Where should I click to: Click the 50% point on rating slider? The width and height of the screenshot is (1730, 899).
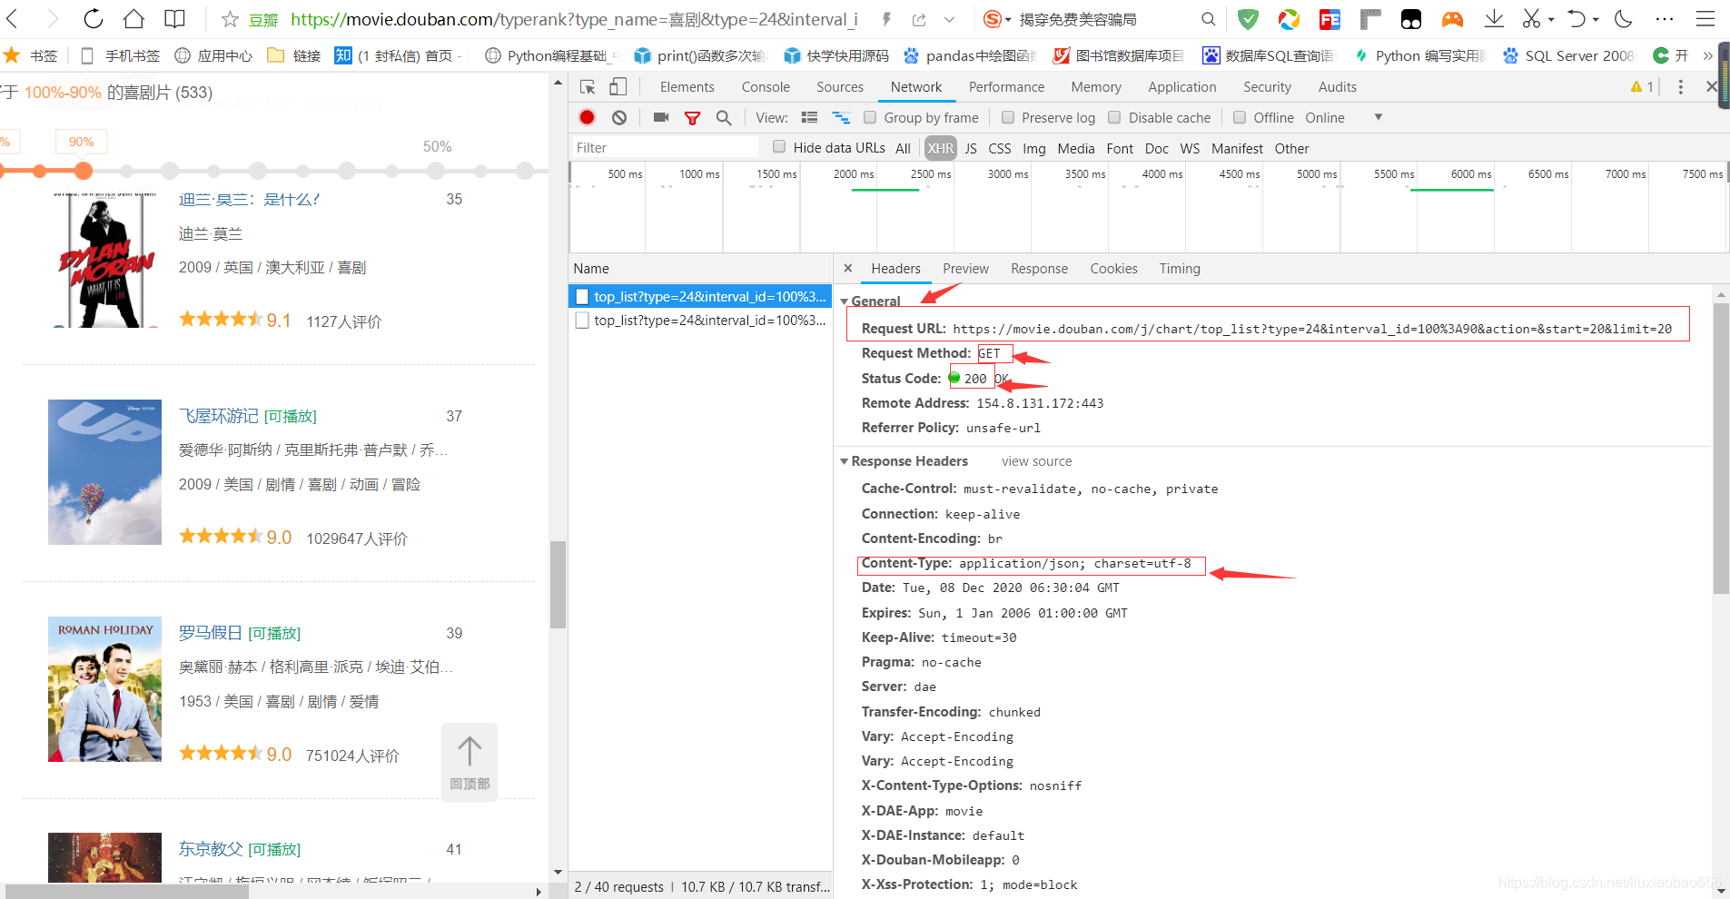pos(437,171)
